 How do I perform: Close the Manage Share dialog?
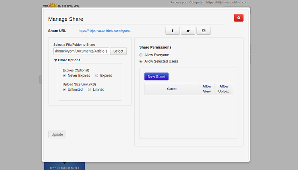pos(238,18)
